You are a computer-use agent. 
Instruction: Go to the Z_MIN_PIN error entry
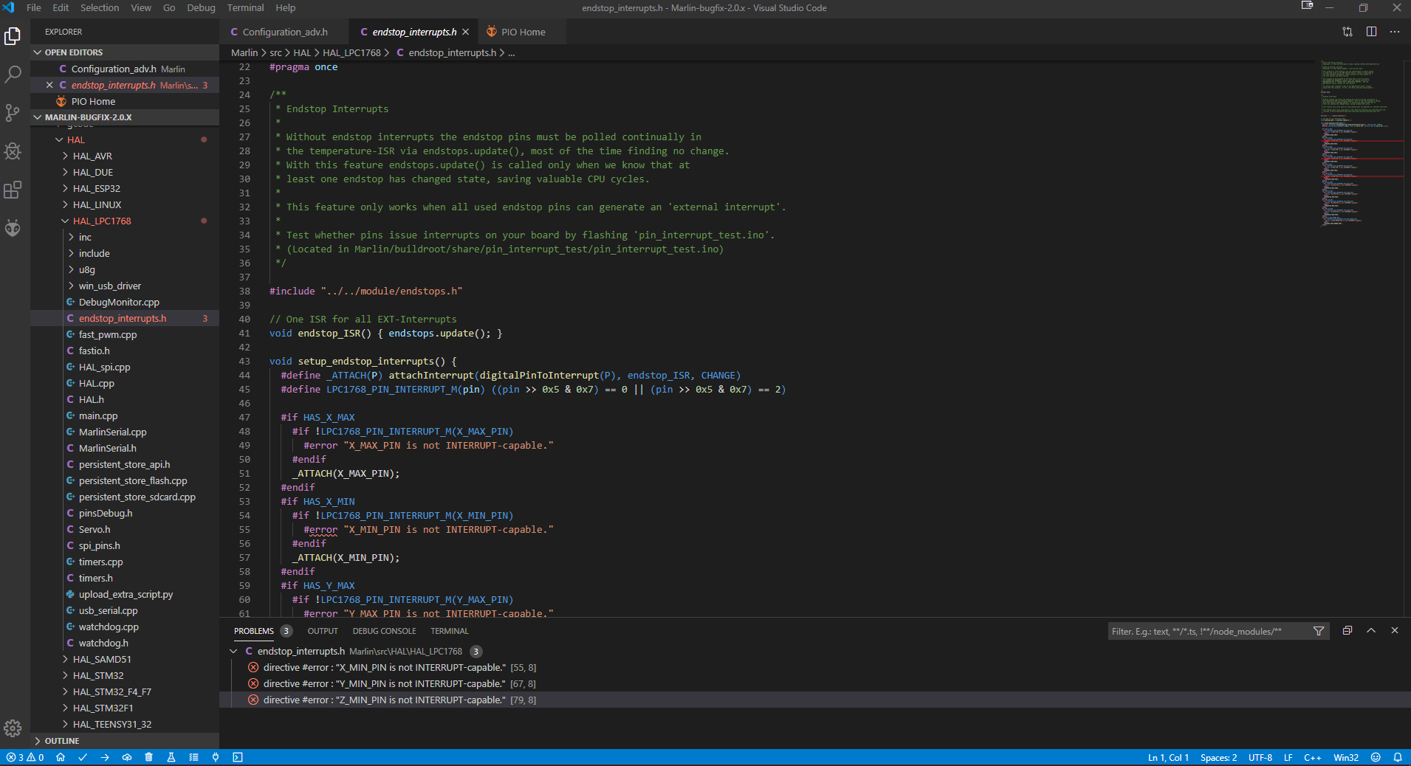coord(384,700)
